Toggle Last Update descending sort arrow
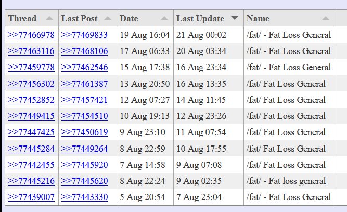Screen dimensions: 347x212 coord(234,18)
